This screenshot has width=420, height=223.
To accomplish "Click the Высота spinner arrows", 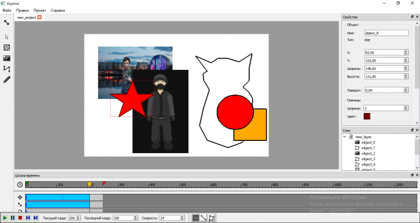I will tap(406, 76).
